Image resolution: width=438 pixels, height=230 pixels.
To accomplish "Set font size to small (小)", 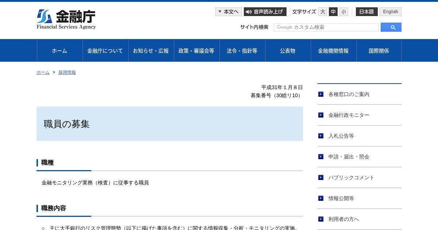I will 344,12.
